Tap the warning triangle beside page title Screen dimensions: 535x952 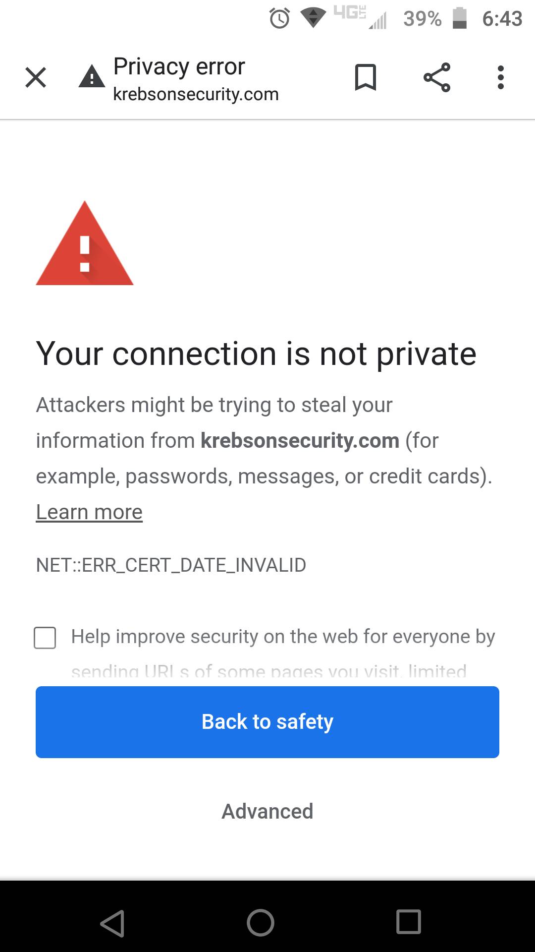point(92,77)
